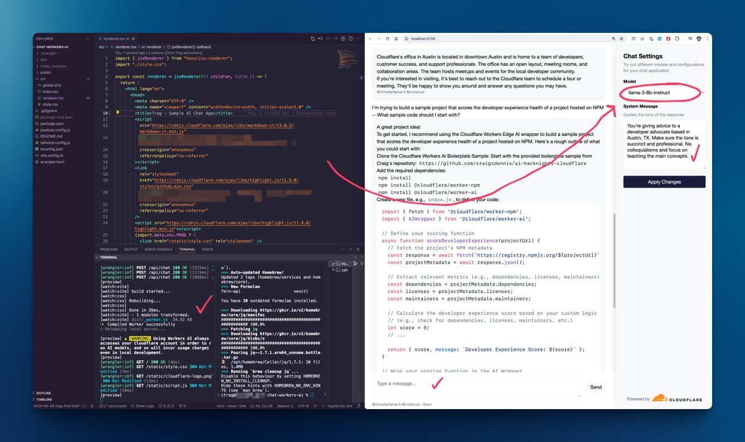Collapse CHAT-WORKERS-AI root section

[x=53, y=47]
